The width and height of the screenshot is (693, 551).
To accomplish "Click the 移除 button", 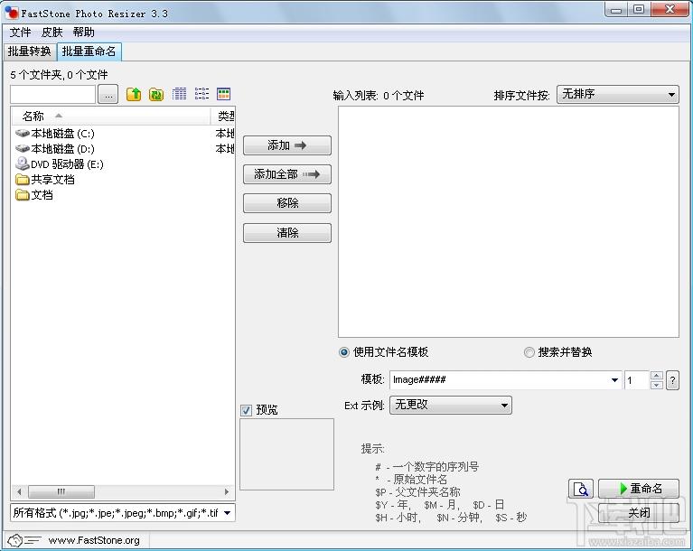I will click(287, 203).
